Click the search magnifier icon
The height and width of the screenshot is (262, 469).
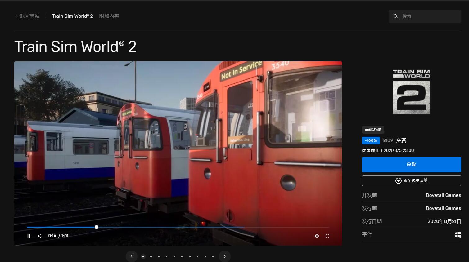395,16
